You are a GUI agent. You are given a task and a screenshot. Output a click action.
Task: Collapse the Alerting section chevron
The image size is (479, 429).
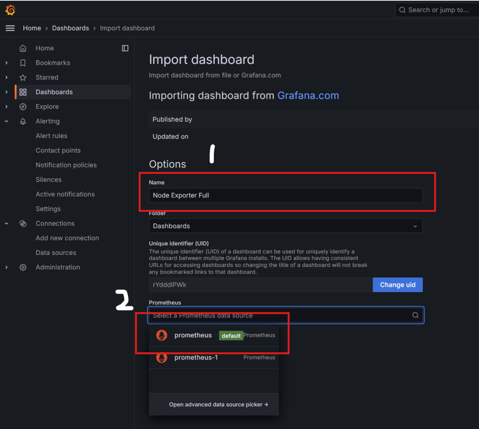6,121
